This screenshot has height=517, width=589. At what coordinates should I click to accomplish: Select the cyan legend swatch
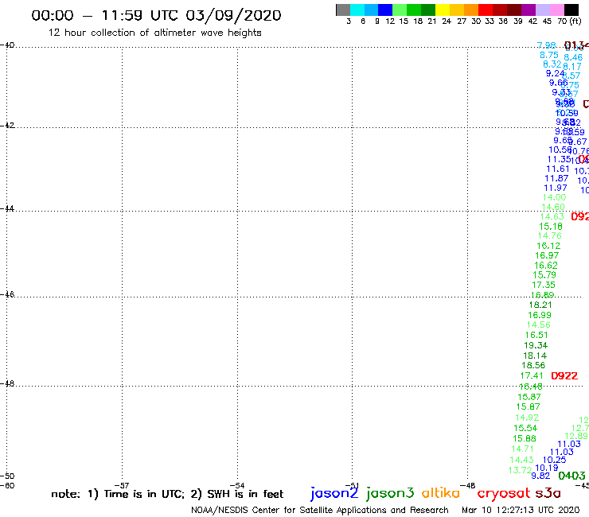click(x=357, y=10)
